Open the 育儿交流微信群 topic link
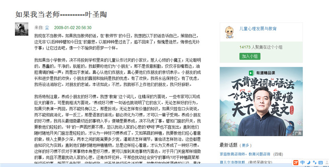The image size is (329, 167). tap(232, 162)
